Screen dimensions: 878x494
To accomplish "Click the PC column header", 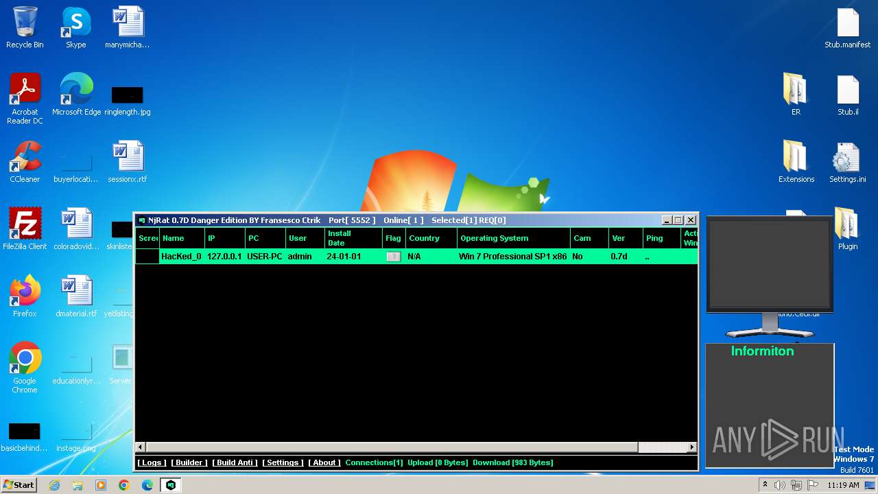I will click(265, 238).
